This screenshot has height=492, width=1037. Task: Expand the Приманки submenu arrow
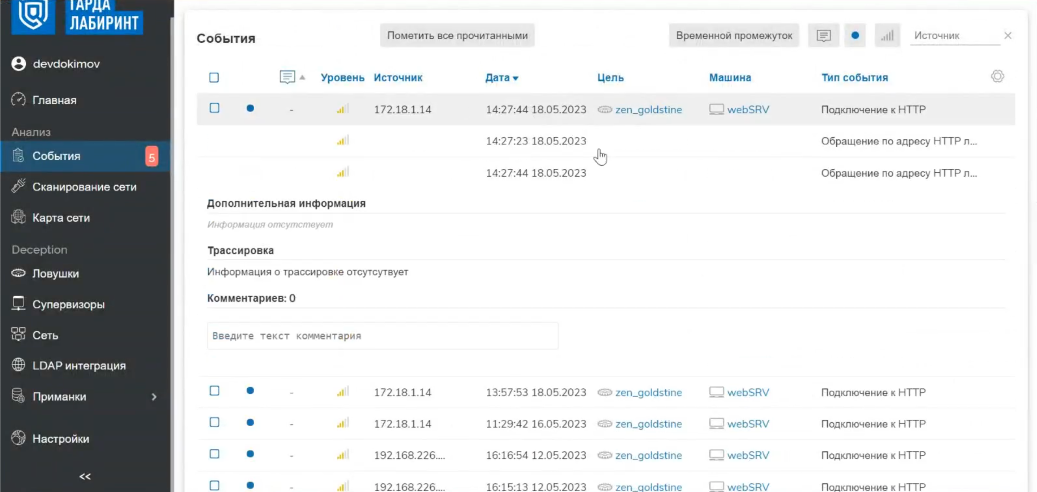pyautogui.click(x=154, y=397)
